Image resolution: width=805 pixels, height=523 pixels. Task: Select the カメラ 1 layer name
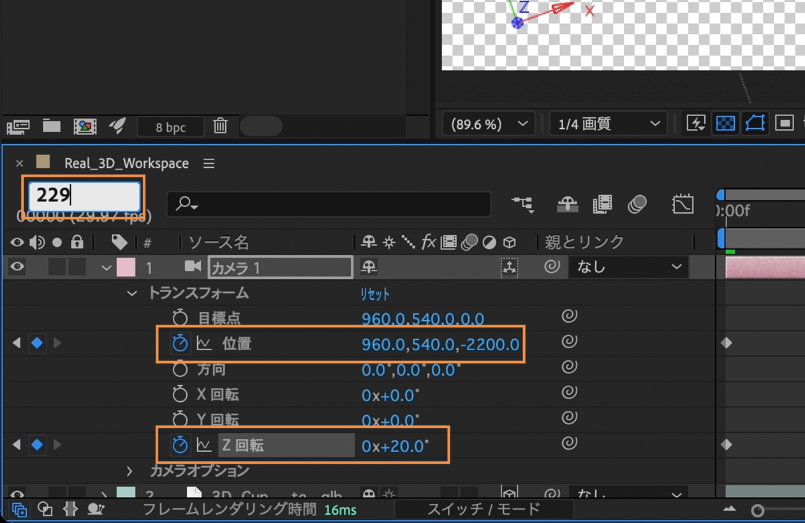pos(281,267)
